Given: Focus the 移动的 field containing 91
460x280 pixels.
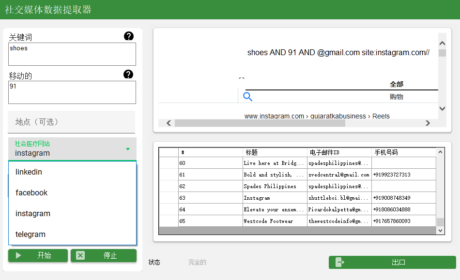Looking at the screenshot, I should pos(72,92).
